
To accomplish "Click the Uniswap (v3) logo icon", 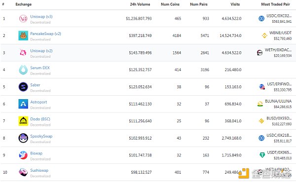I will (x=23, y=18).
